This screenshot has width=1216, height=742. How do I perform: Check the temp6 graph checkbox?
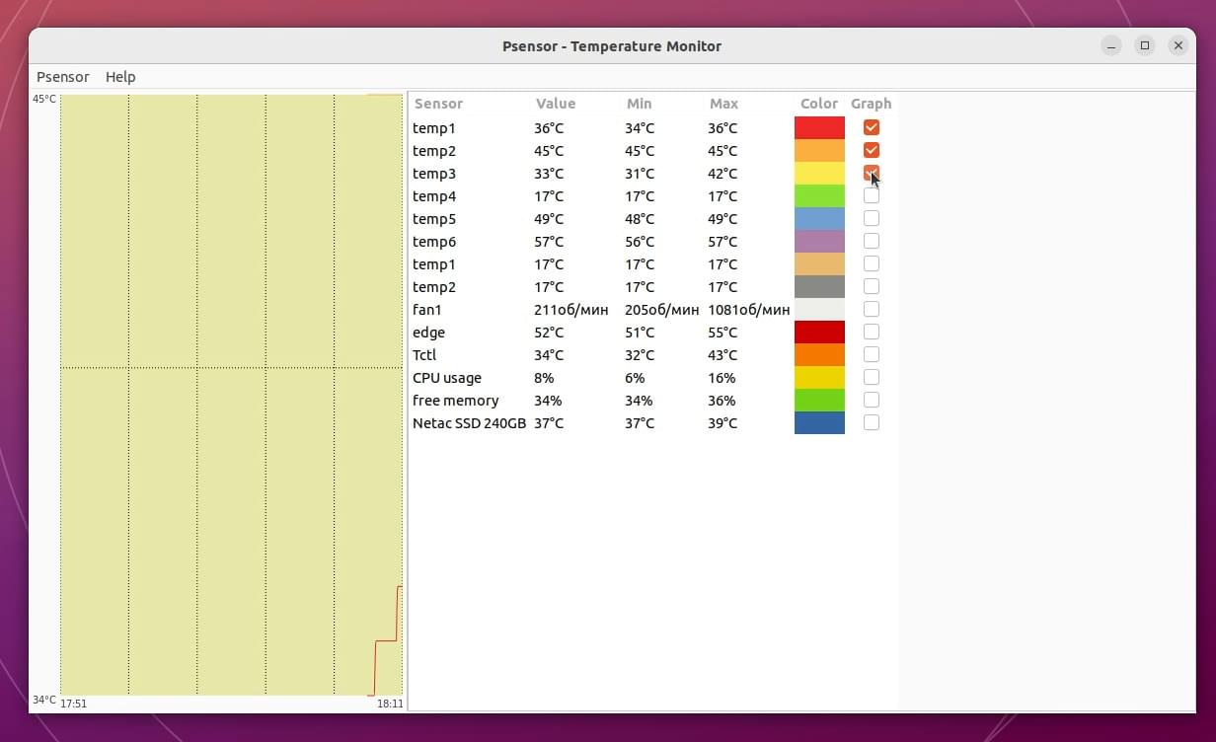tap(872, 241)
